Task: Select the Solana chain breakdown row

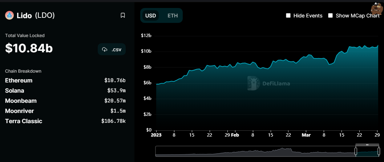Action: [15, 90]
